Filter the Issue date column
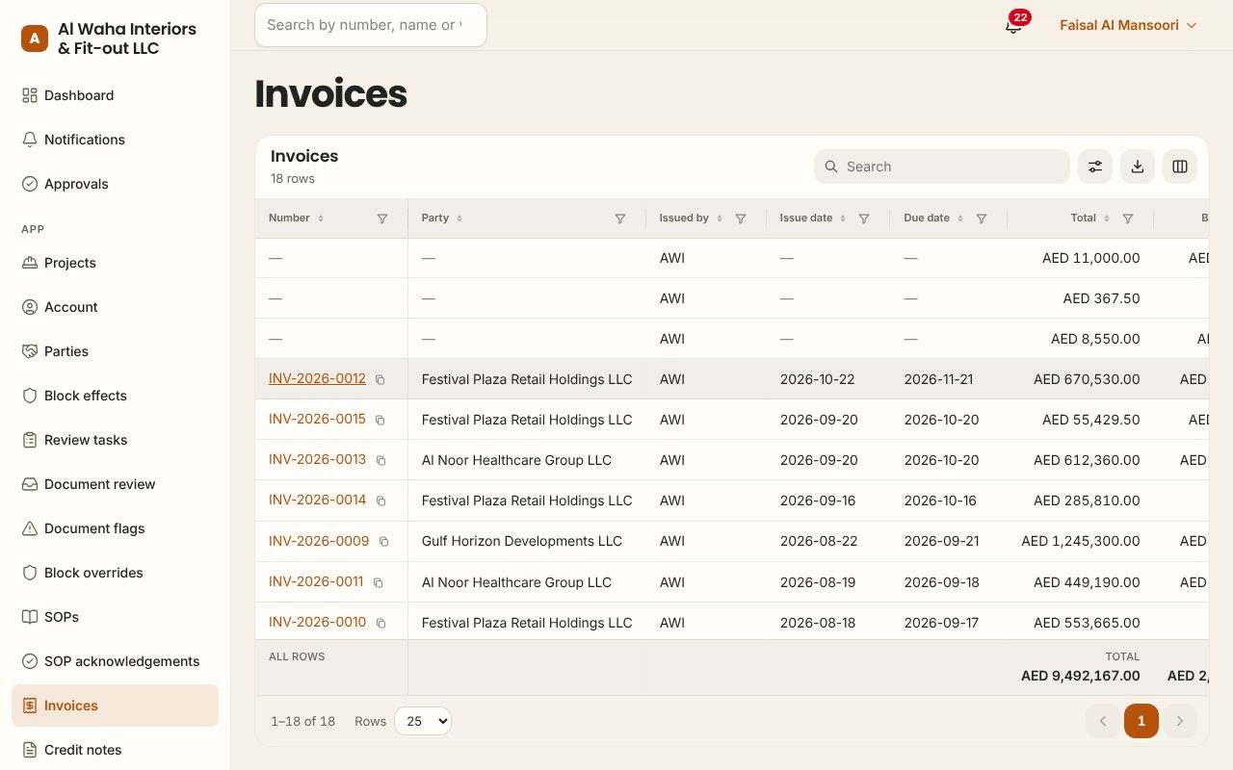The width and height of the screenshot is (1233, 770). pos(864,218)
